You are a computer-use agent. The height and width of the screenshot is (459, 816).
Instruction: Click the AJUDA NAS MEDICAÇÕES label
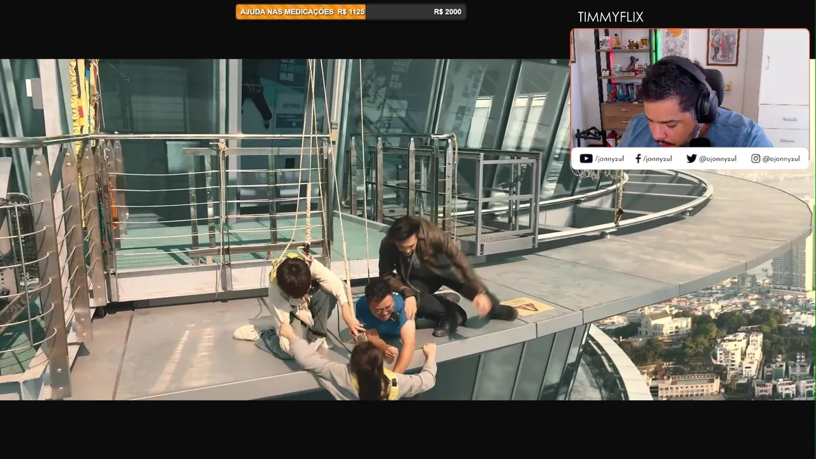click(287, 11)
